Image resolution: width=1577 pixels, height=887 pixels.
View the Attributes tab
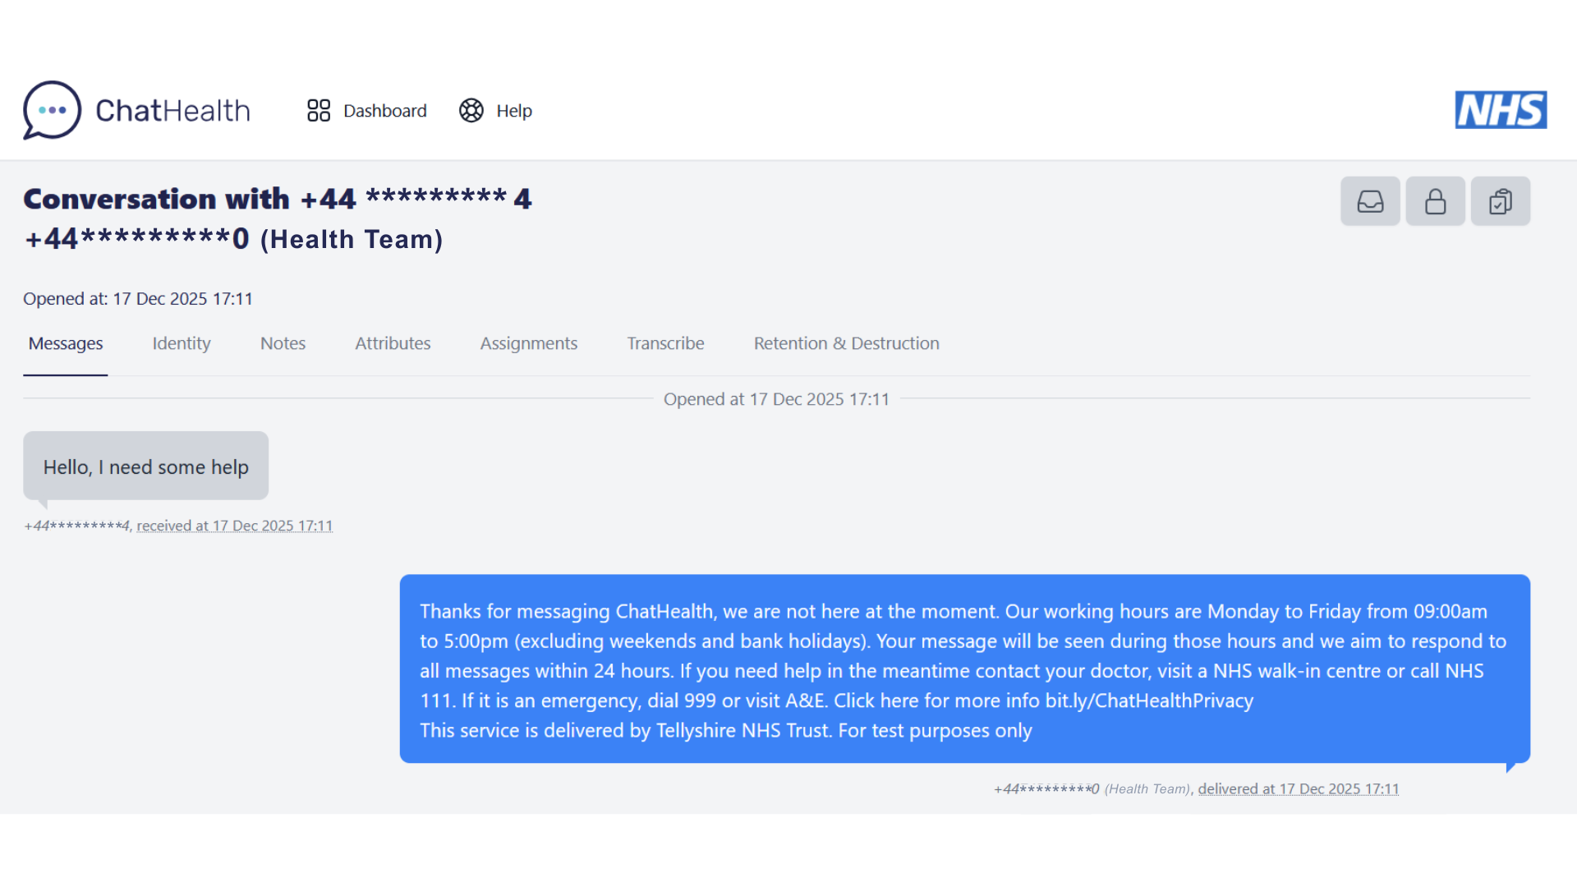pos(393,343)
